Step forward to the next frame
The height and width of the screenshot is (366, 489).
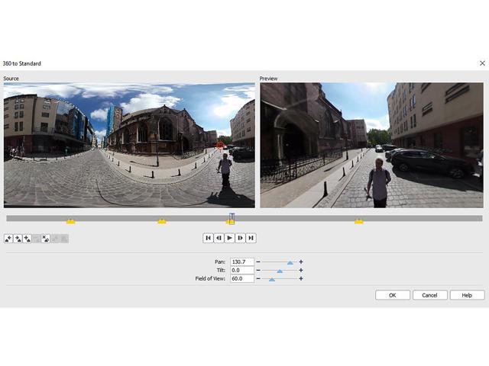point(240,238)
